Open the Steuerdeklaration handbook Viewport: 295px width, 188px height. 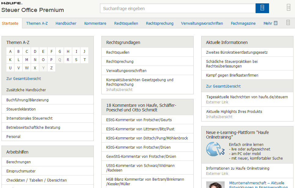tap(48, 109)
